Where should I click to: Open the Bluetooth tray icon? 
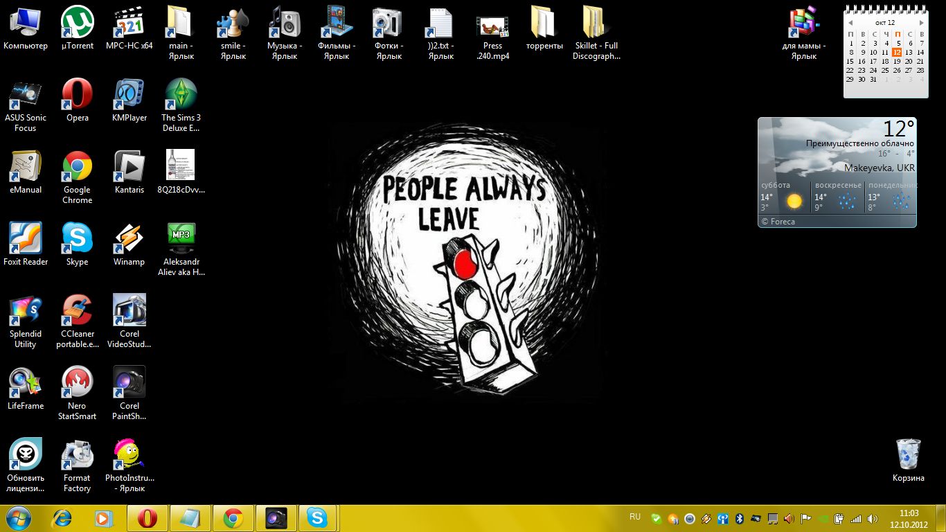click(x=739, y=518)
